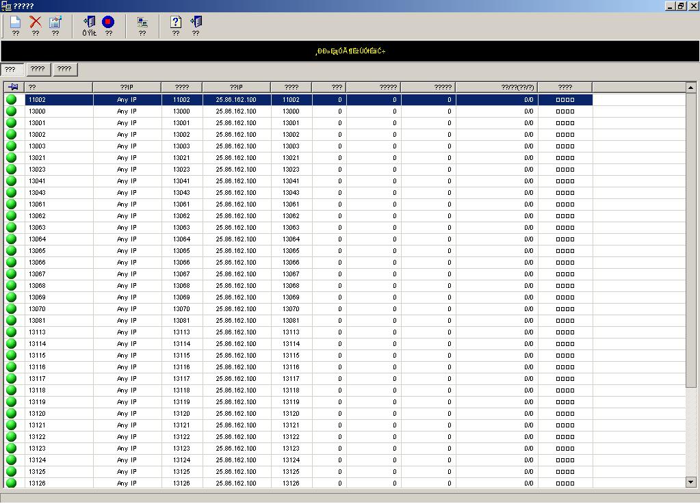Click the door-arrow icon labeled ÔÝÍŁ

tap(89, 23)
